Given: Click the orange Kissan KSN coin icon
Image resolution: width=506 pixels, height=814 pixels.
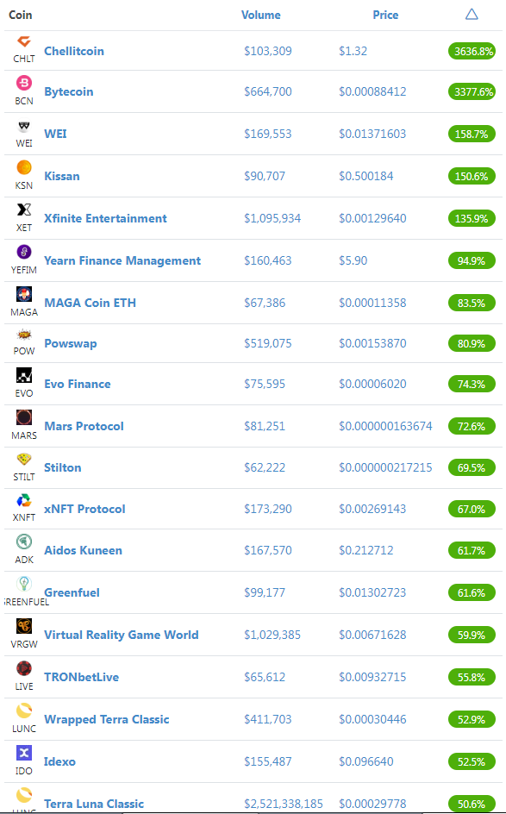Looking at the screenshot, I should click(x=24, y=167).
